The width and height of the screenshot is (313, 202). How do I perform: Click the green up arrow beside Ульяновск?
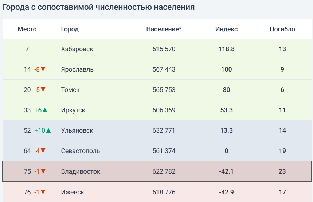[x=48, y=130]
